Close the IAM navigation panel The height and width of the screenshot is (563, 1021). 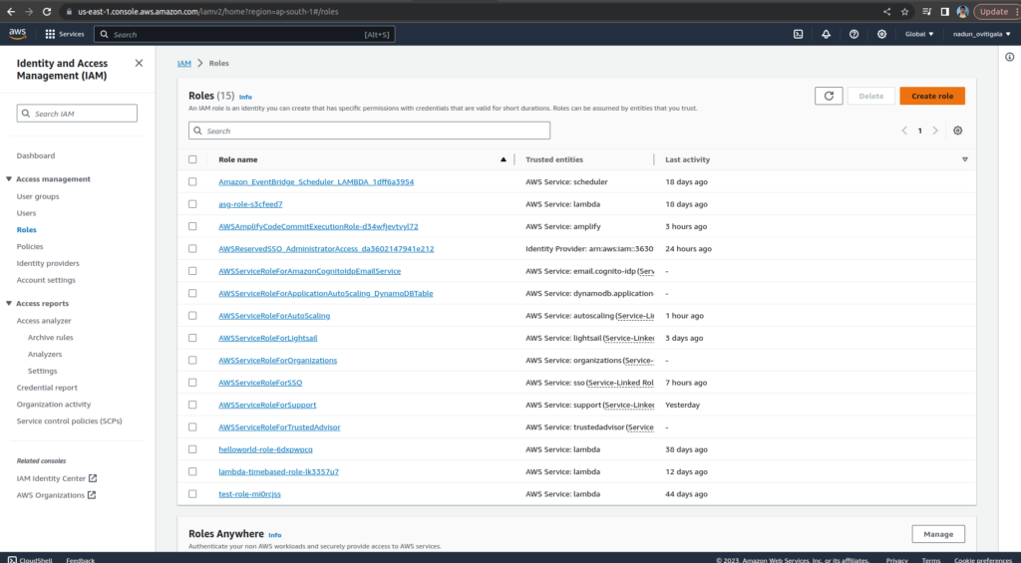click(139, 63)
